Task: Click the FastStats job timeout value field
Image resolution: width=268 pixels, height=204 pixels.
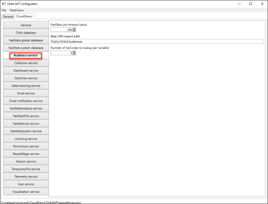Action: 62,30
